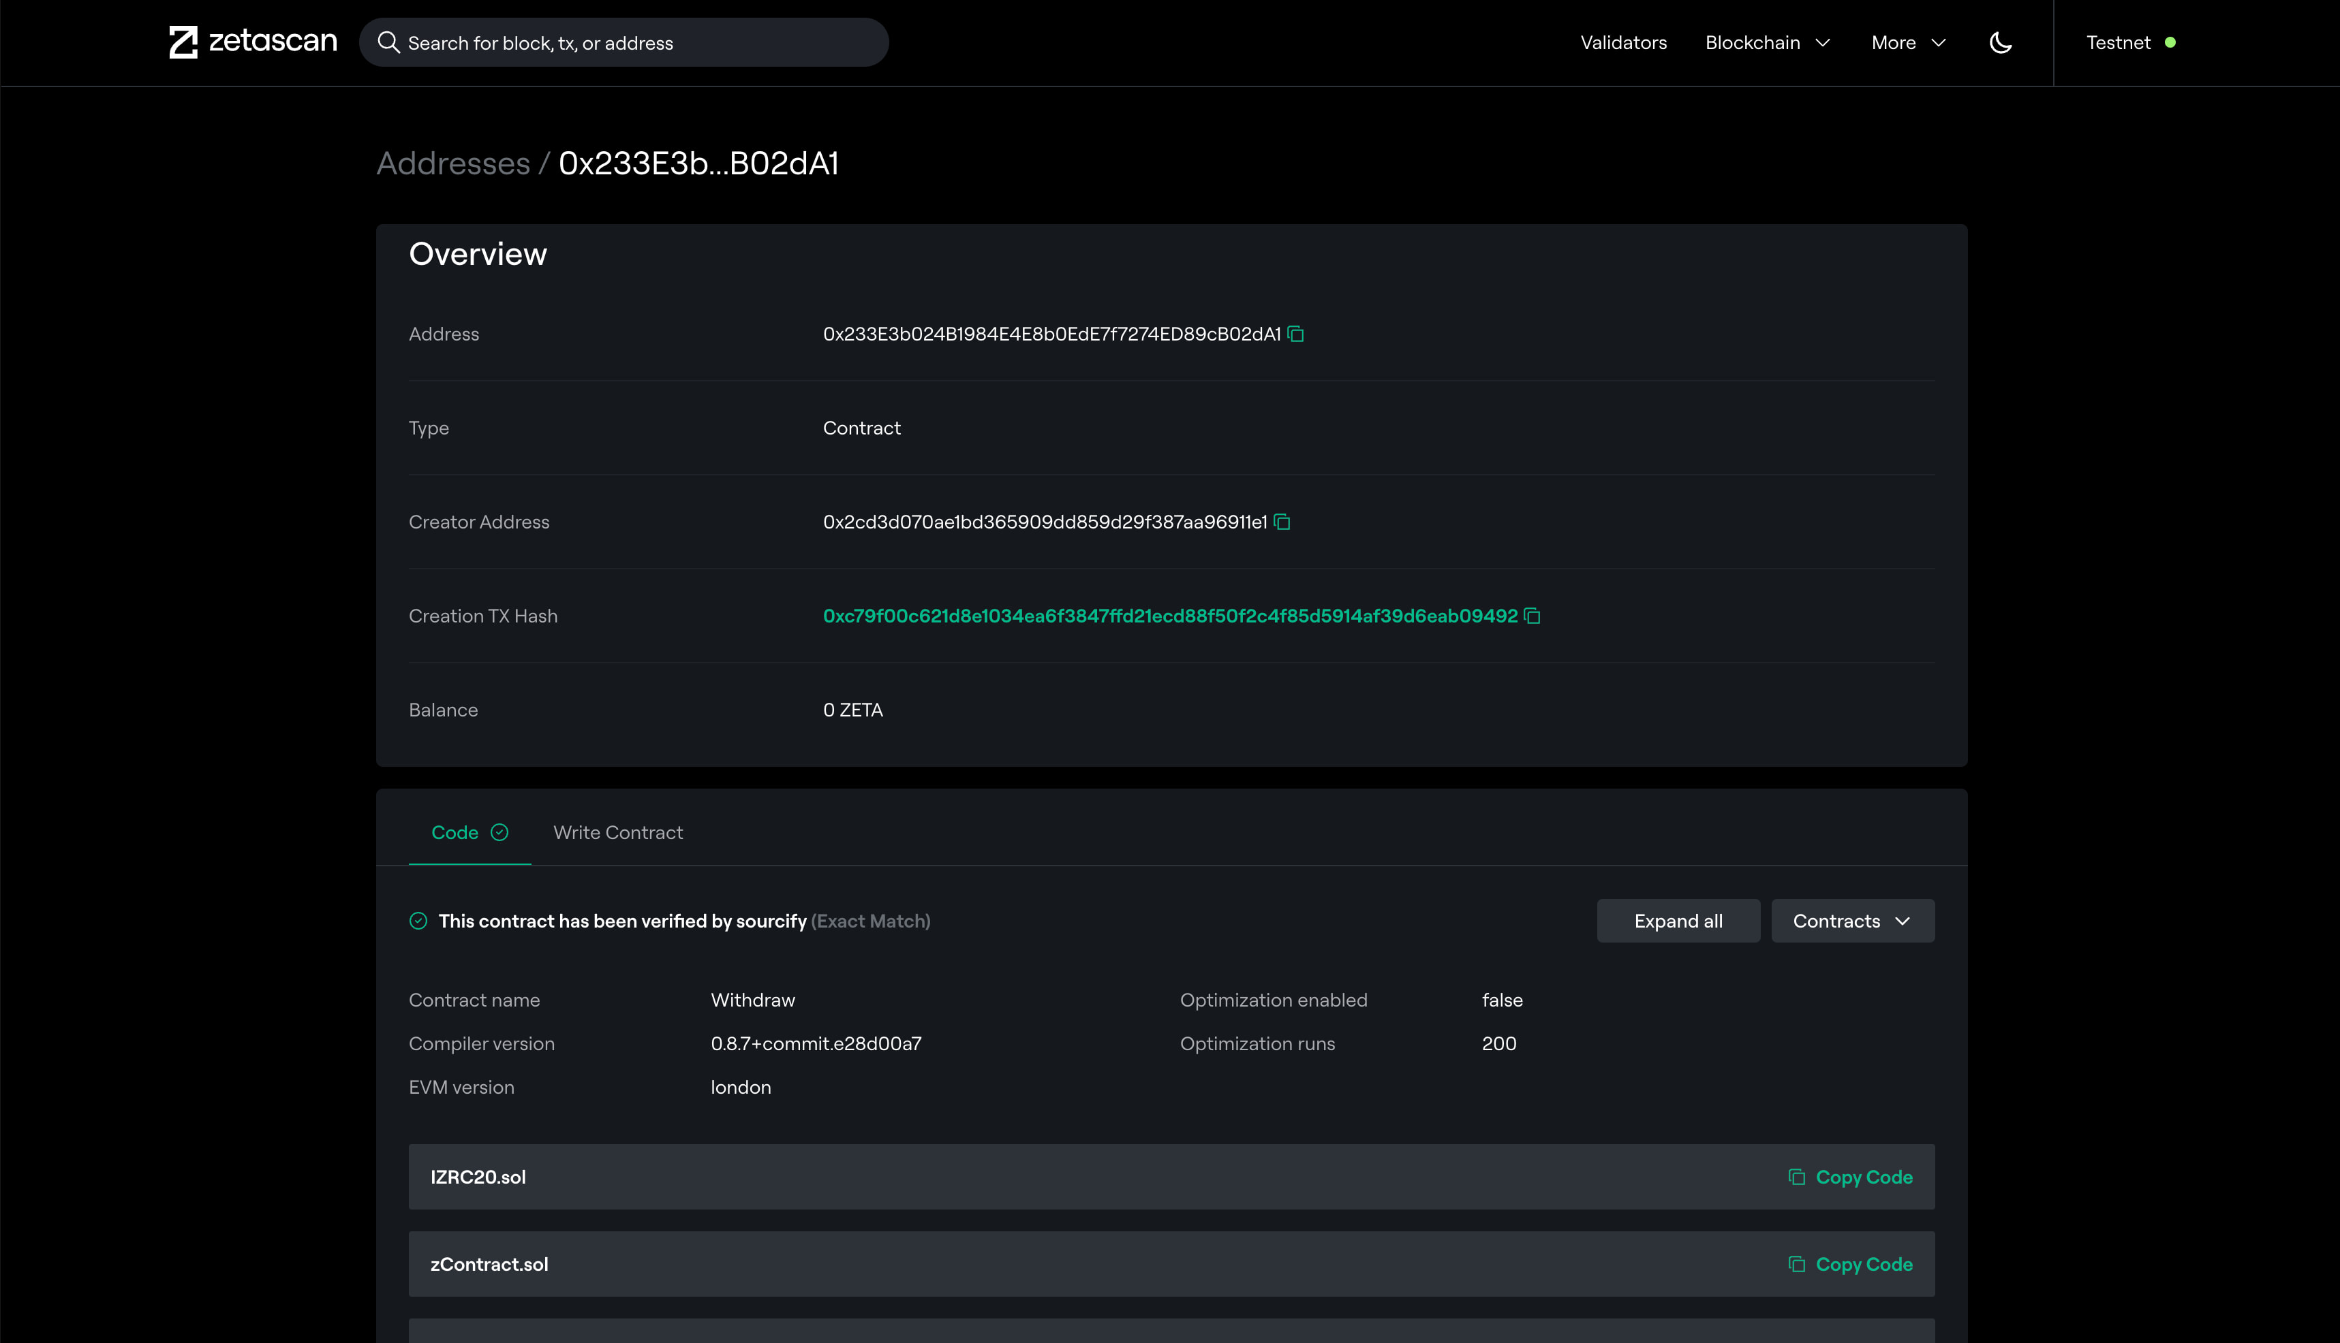Open the Blockchain dropdown menu

click(1766, 42)
